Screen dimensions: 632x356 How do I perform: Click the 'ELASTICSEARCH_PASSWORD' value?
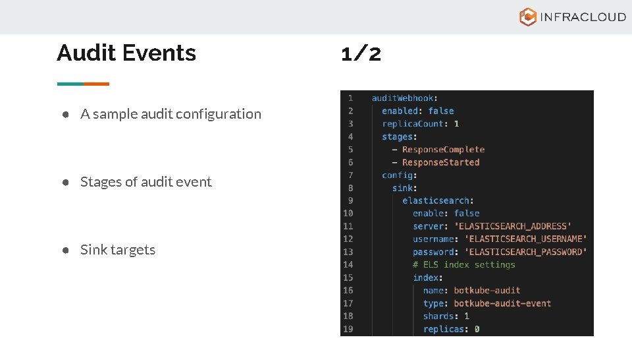coord(525,252)
